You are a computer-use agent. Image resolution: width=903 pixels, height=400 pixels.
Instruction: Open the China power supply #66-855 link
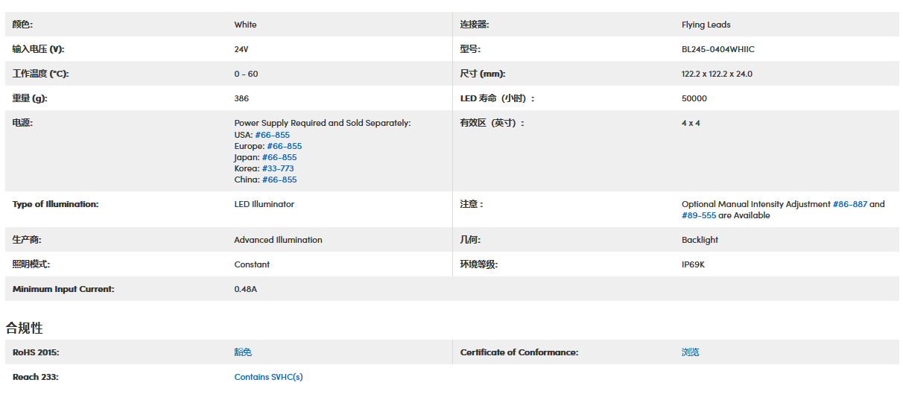click(x=279, y=180)
